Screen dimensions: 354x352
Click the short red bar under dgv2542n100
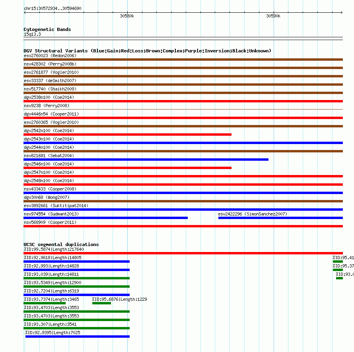[127, 135]
